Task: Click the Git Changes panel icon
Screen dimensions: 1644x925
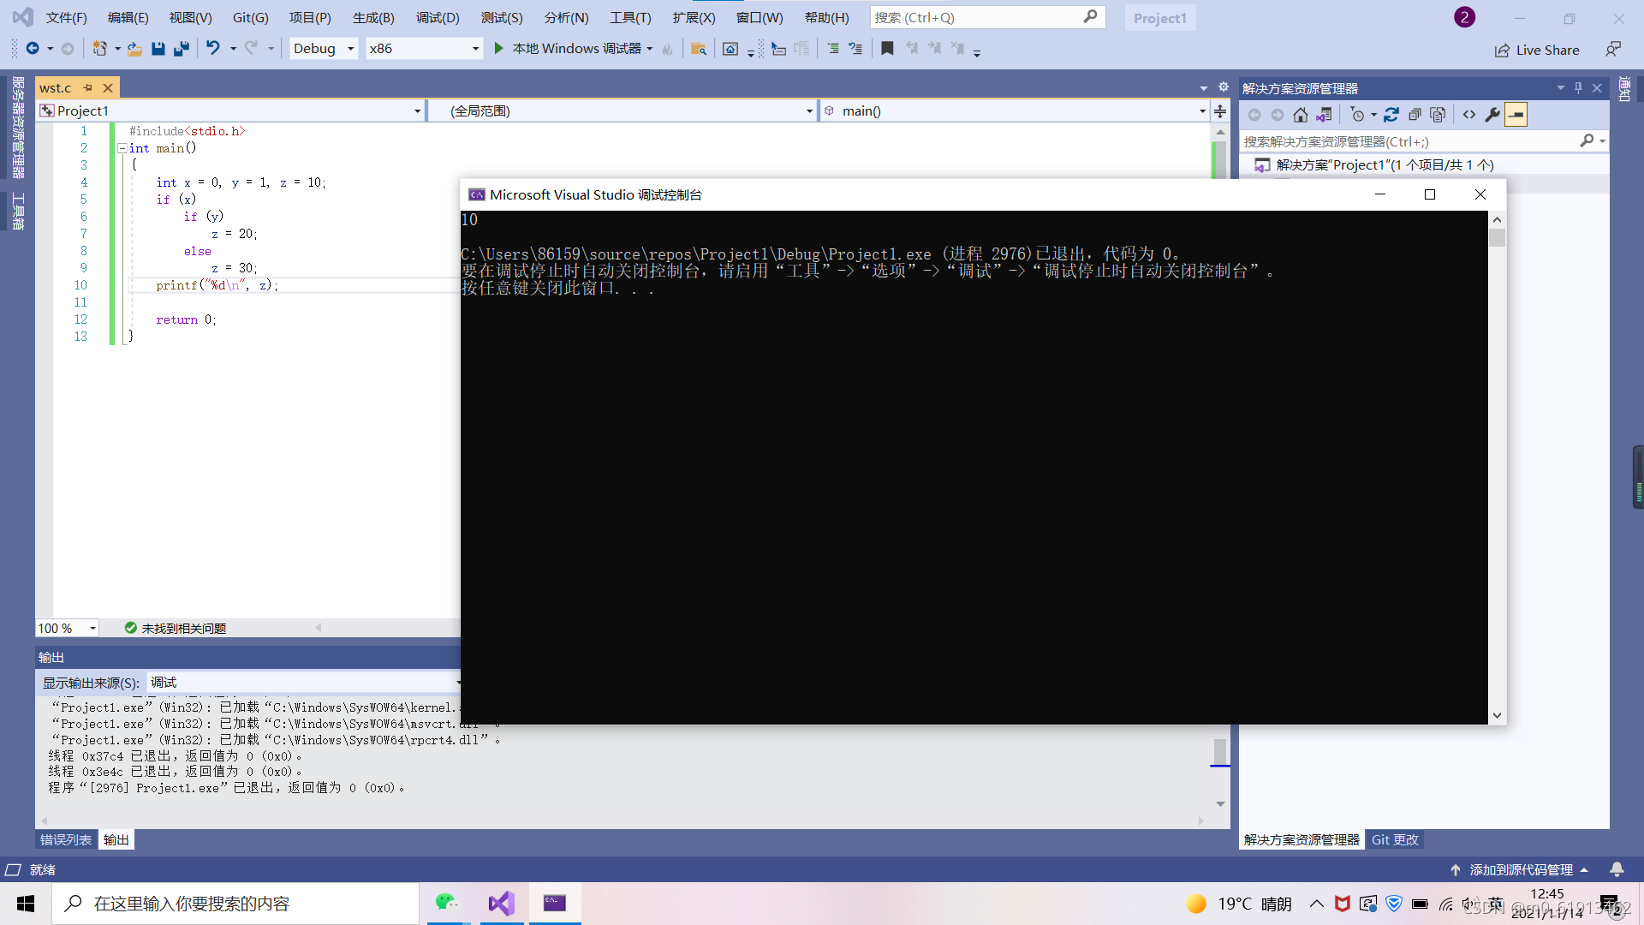Action: click(1396, 839)
